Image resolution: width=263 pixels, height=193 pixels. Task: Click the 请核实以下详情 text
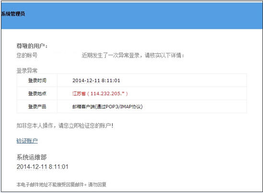coord(164,55)
